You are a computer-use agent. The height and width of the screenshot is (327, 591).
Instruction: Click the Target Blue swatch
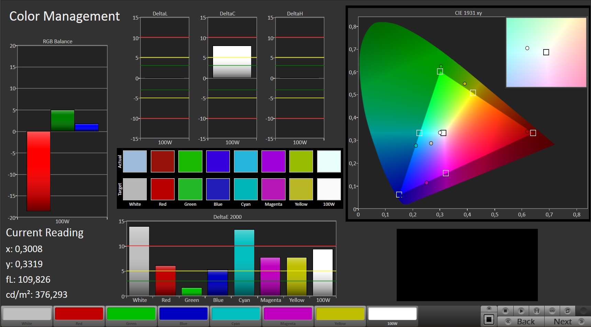[x=218, y=189]
